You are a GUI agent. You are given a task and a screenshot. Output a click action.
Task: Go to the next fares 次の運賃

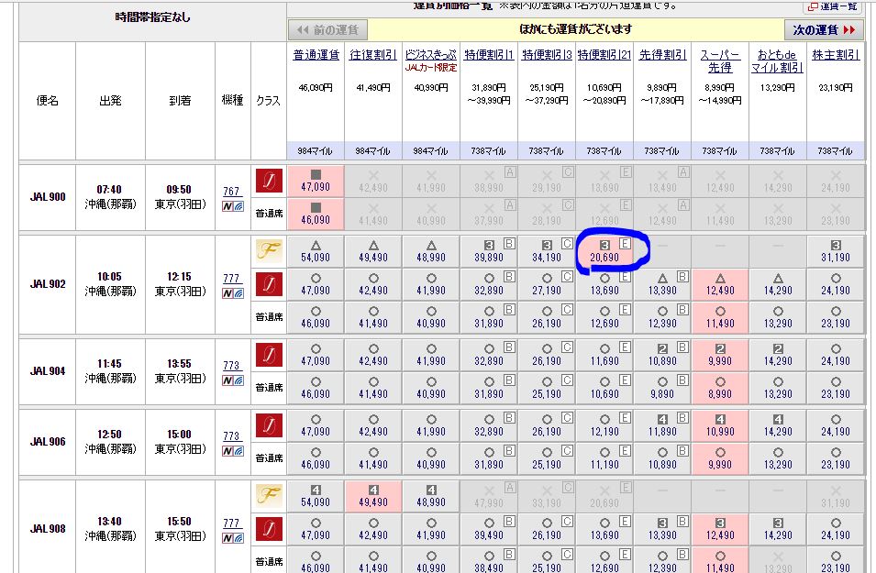(824, 29)
